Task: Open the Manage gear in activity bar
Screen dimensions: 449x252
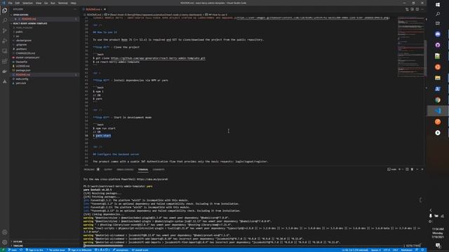Action: pyautogui.click(x=5, y=242)
